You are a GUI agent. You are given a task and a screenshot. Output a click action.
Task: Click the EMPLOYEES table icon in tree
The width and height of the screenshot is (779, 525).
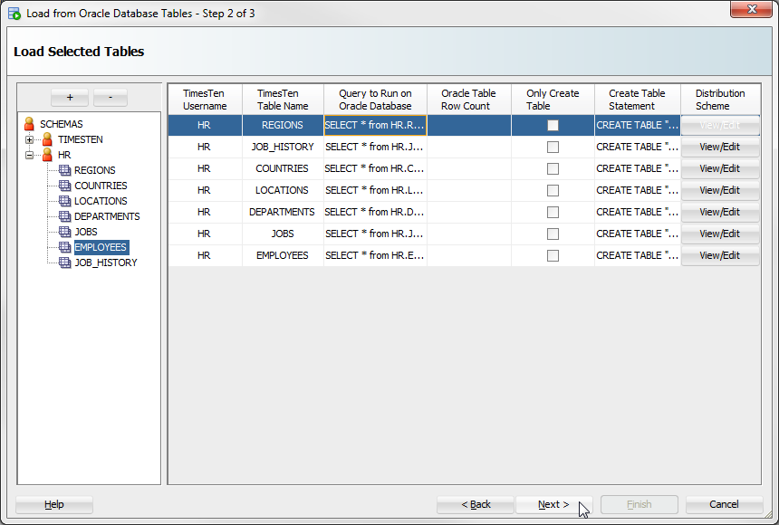click(x=65, y=247)
